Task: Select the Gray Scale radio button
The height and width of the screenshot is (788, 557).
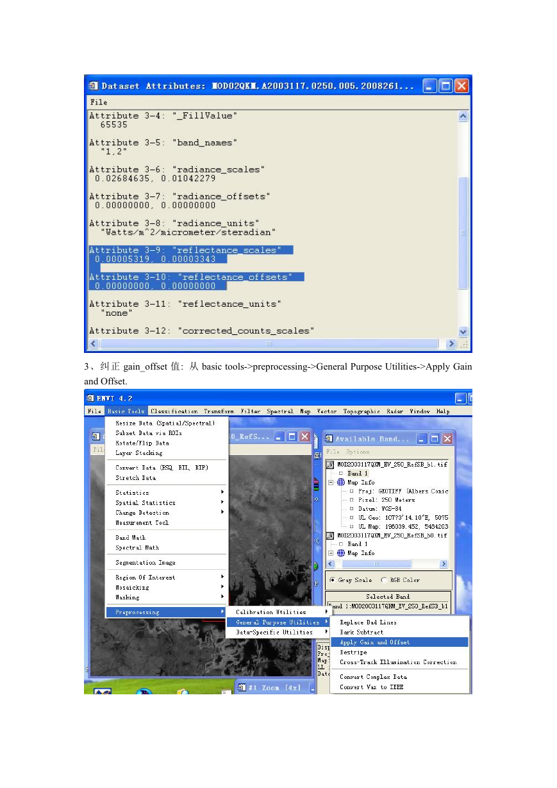Action: pyautogui.click(x=332, y=580)
